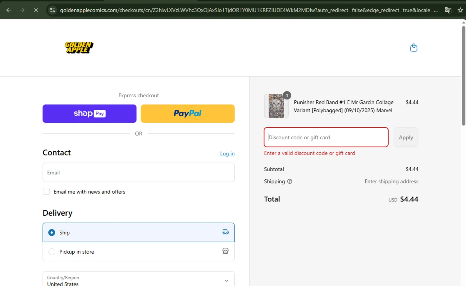Select the Ship delivery option
This screenshot has height=286, width=466.
(x=139, y=232)
